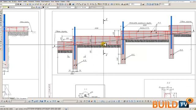Click the Open file folder icon
Screen dimensions: 196x110
(x=28, y=4)
